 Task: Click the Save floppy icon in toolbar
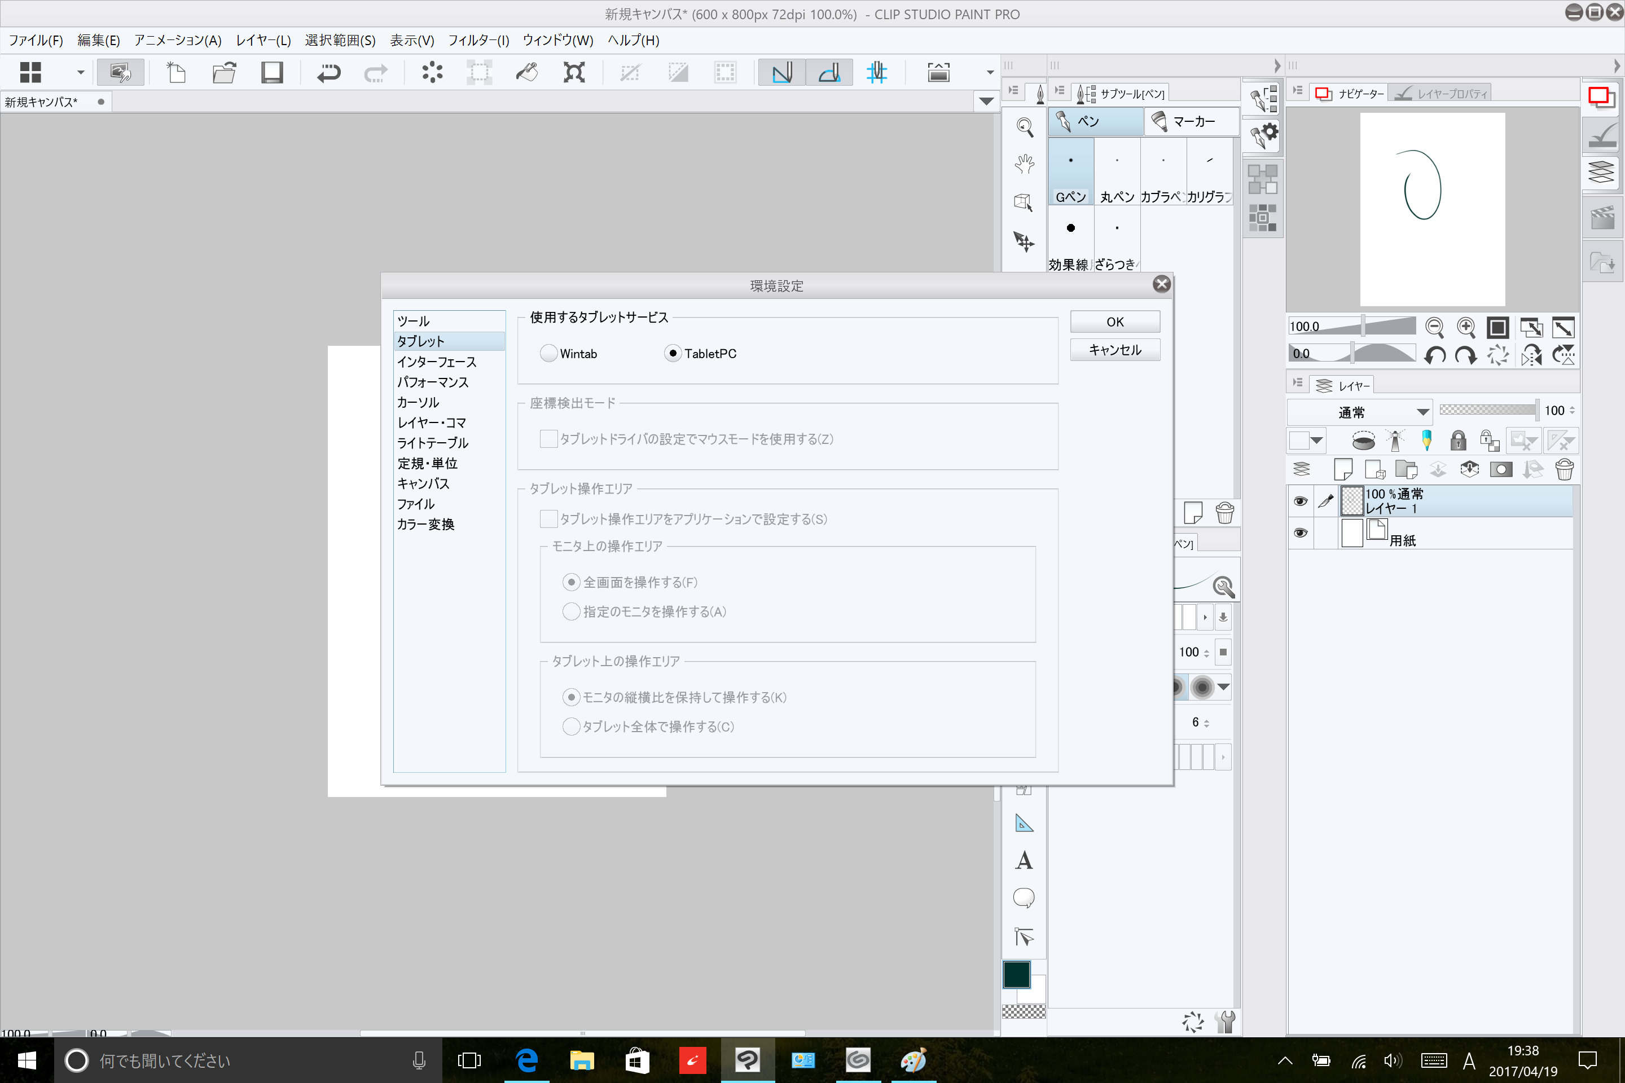click(x=271, y=73)
